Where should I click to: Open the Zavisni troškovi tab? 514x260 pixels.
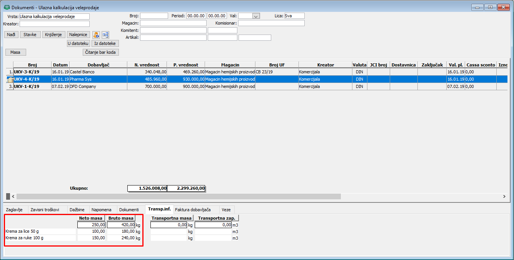coord(45,210)
